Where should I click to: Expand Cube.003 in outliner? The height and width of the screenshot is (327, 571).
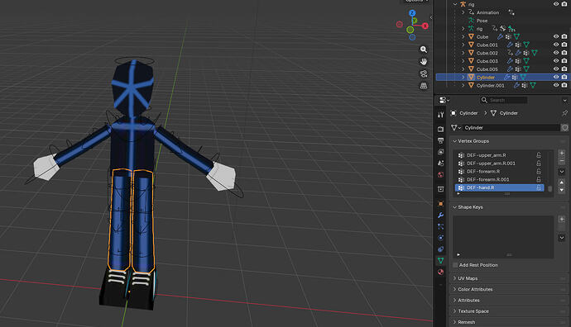click(463, 61)
